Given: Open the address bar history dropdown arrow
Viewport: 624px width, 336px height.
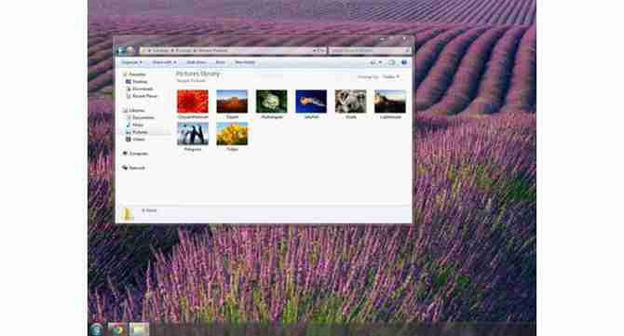Looking at the screenshot, I should pyautogui.click(x=314, y=50).
